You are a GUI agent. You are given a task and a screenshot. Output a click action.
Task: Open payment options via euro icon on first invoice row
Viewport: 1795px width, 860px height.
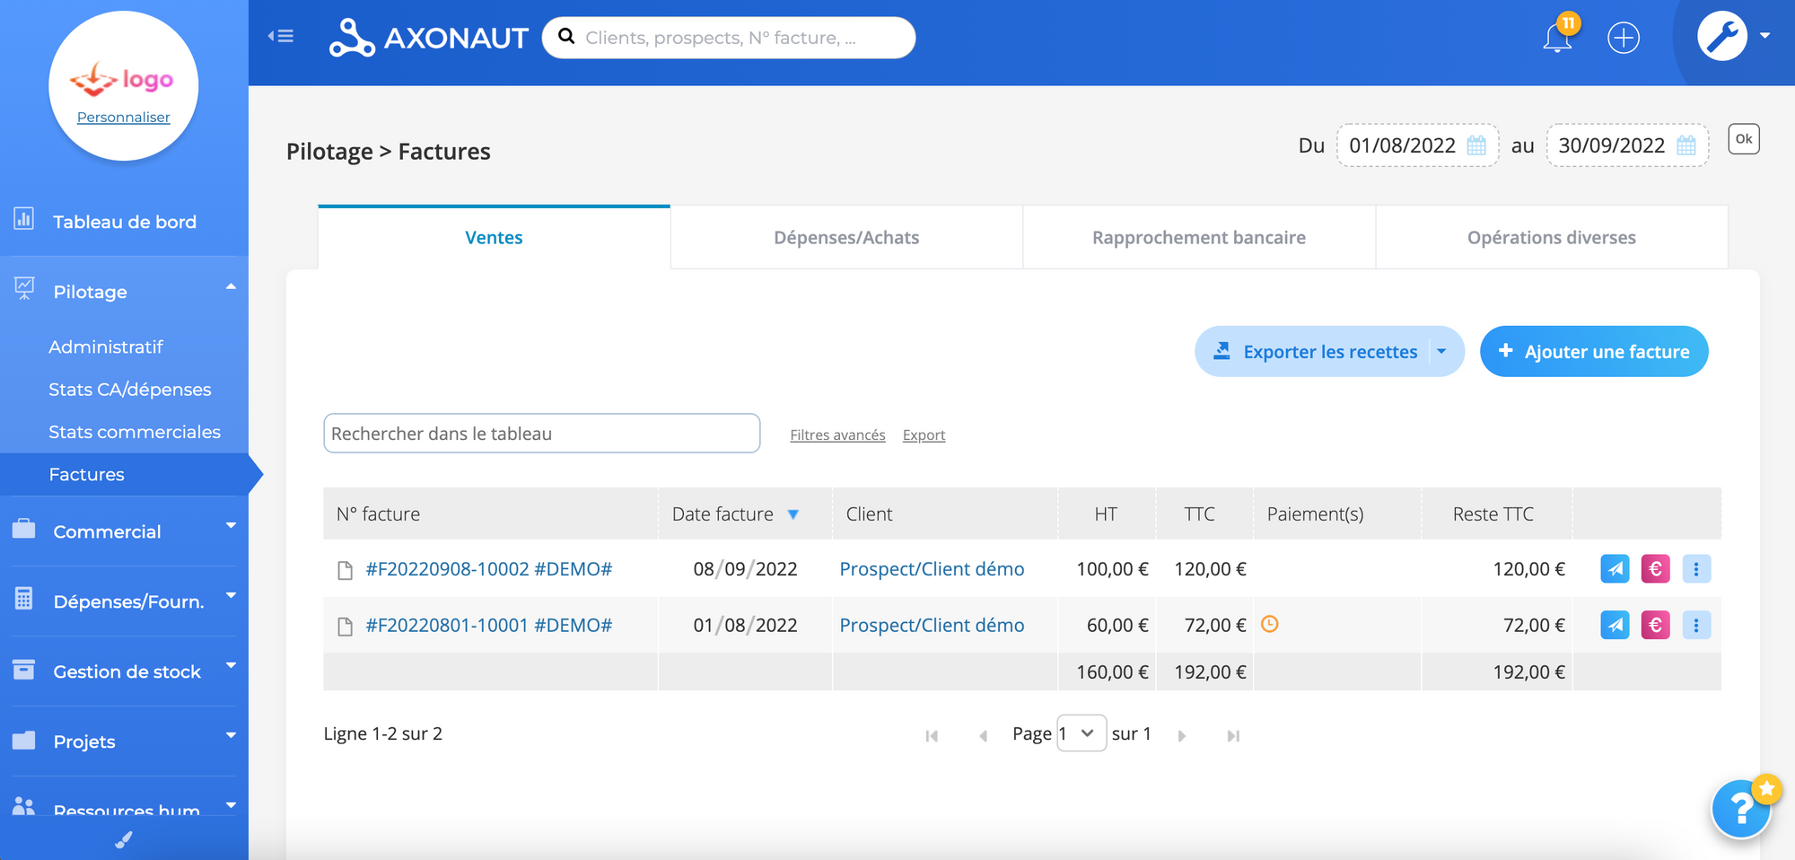pyautogui.click(x=1656, y=568)
